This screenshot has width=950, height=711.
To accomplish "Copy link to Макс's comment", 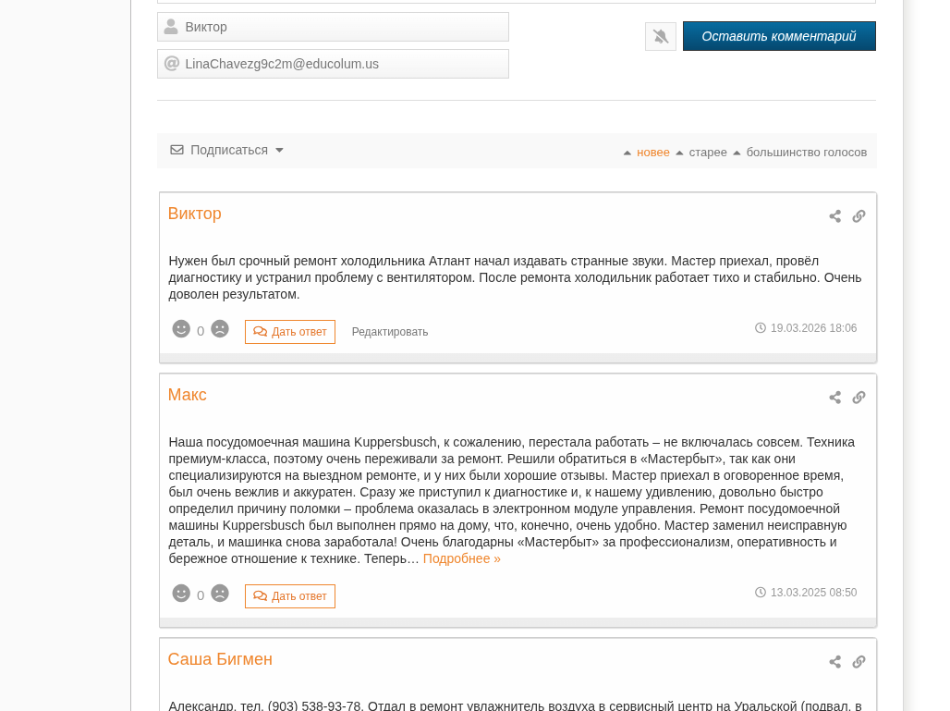I will coord(859,398).
